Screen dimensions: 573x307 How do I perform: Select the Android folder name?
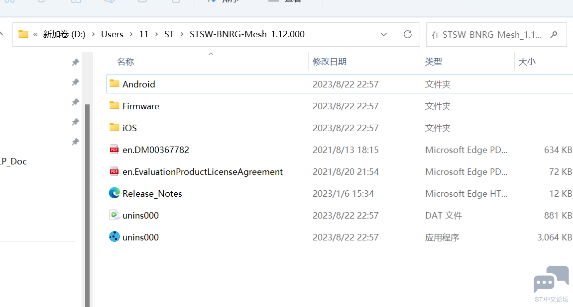139,84
